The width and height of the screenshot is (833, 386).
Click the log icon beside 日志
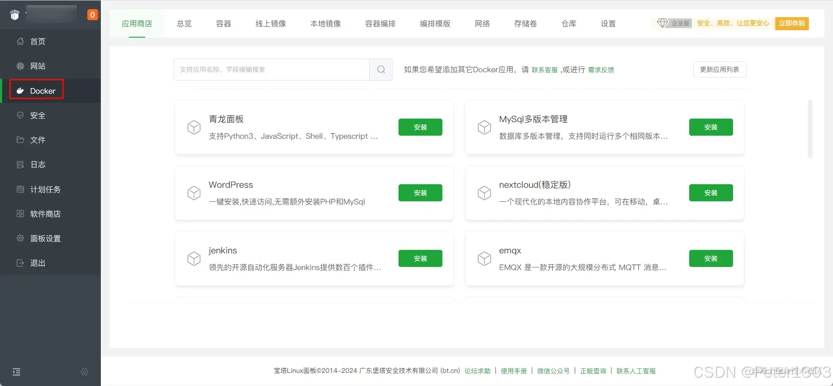coord(20,165)
